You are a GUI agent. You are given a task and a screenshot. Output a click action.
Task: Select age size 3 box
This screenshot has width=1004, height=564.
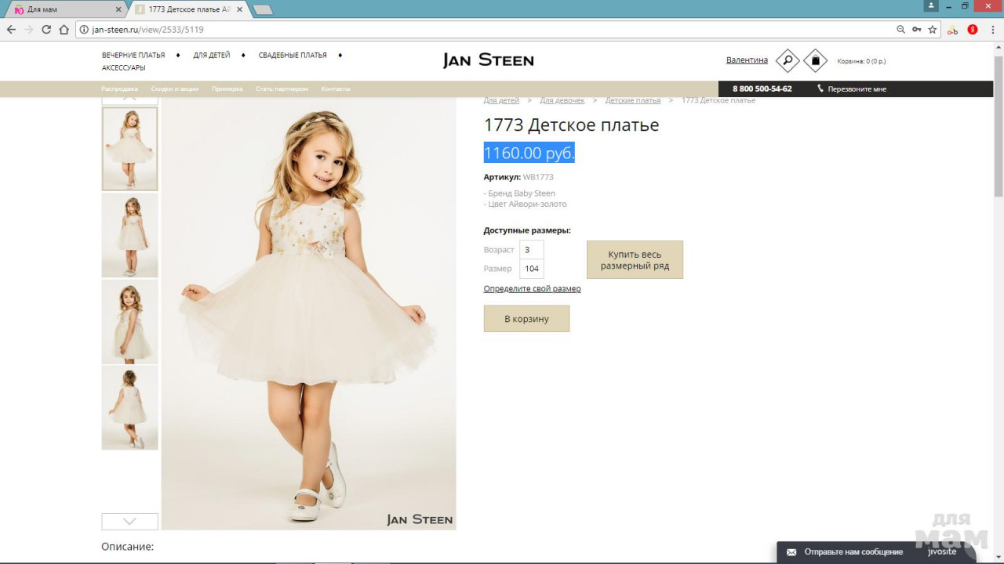tap(531, 250)
